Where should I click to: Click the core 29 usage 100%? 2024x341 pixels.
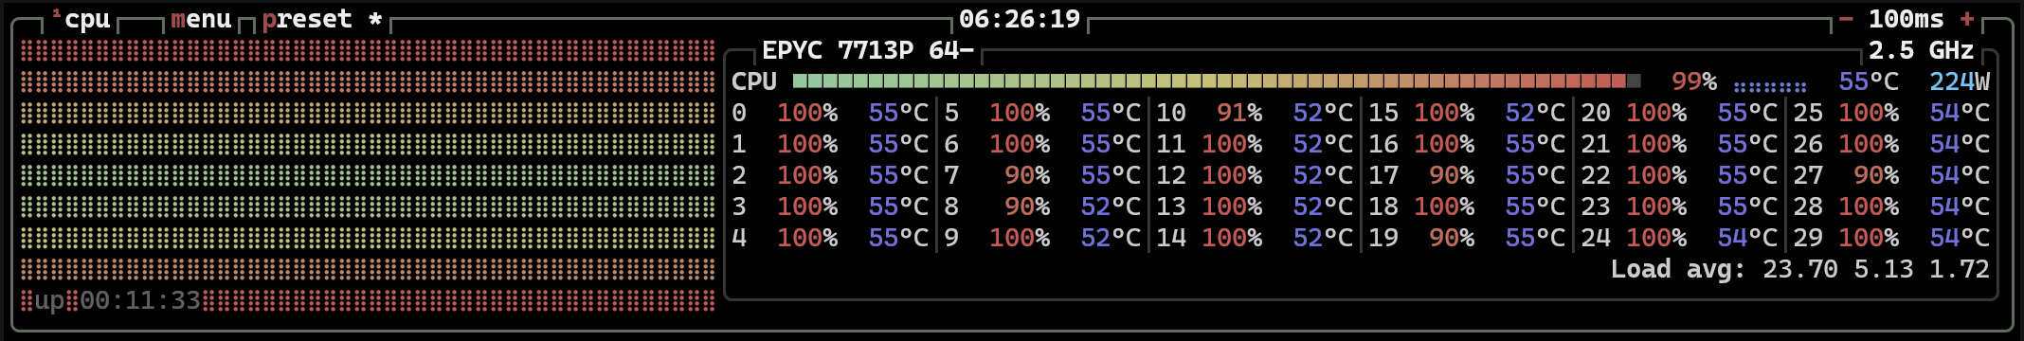coord(1869,238)
